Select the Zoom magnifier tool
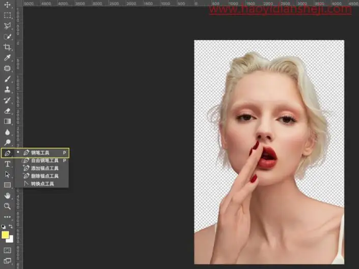 tap(7, 206)
